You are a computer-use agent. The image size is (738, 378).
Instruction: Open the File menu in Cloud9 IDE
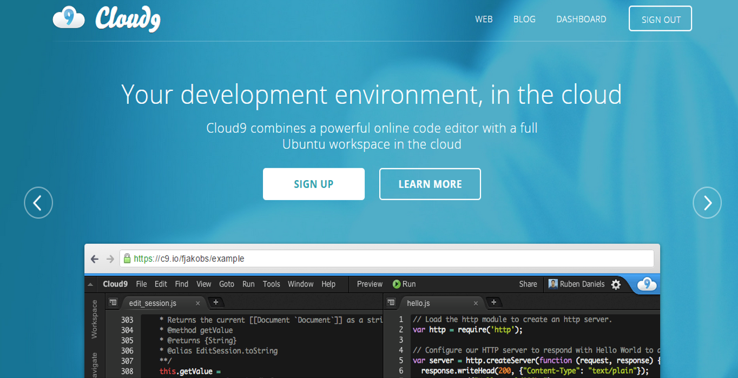coord(141,284)
